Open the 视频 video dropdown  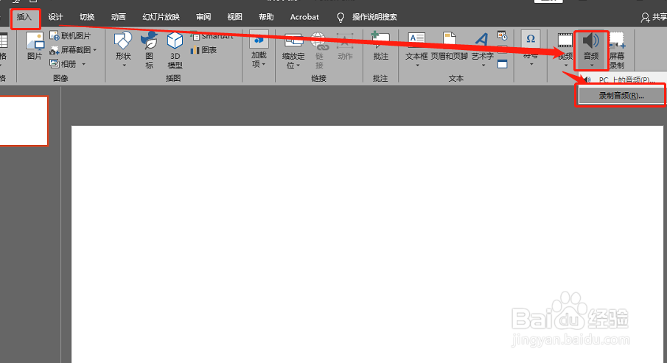click(565, 49)
